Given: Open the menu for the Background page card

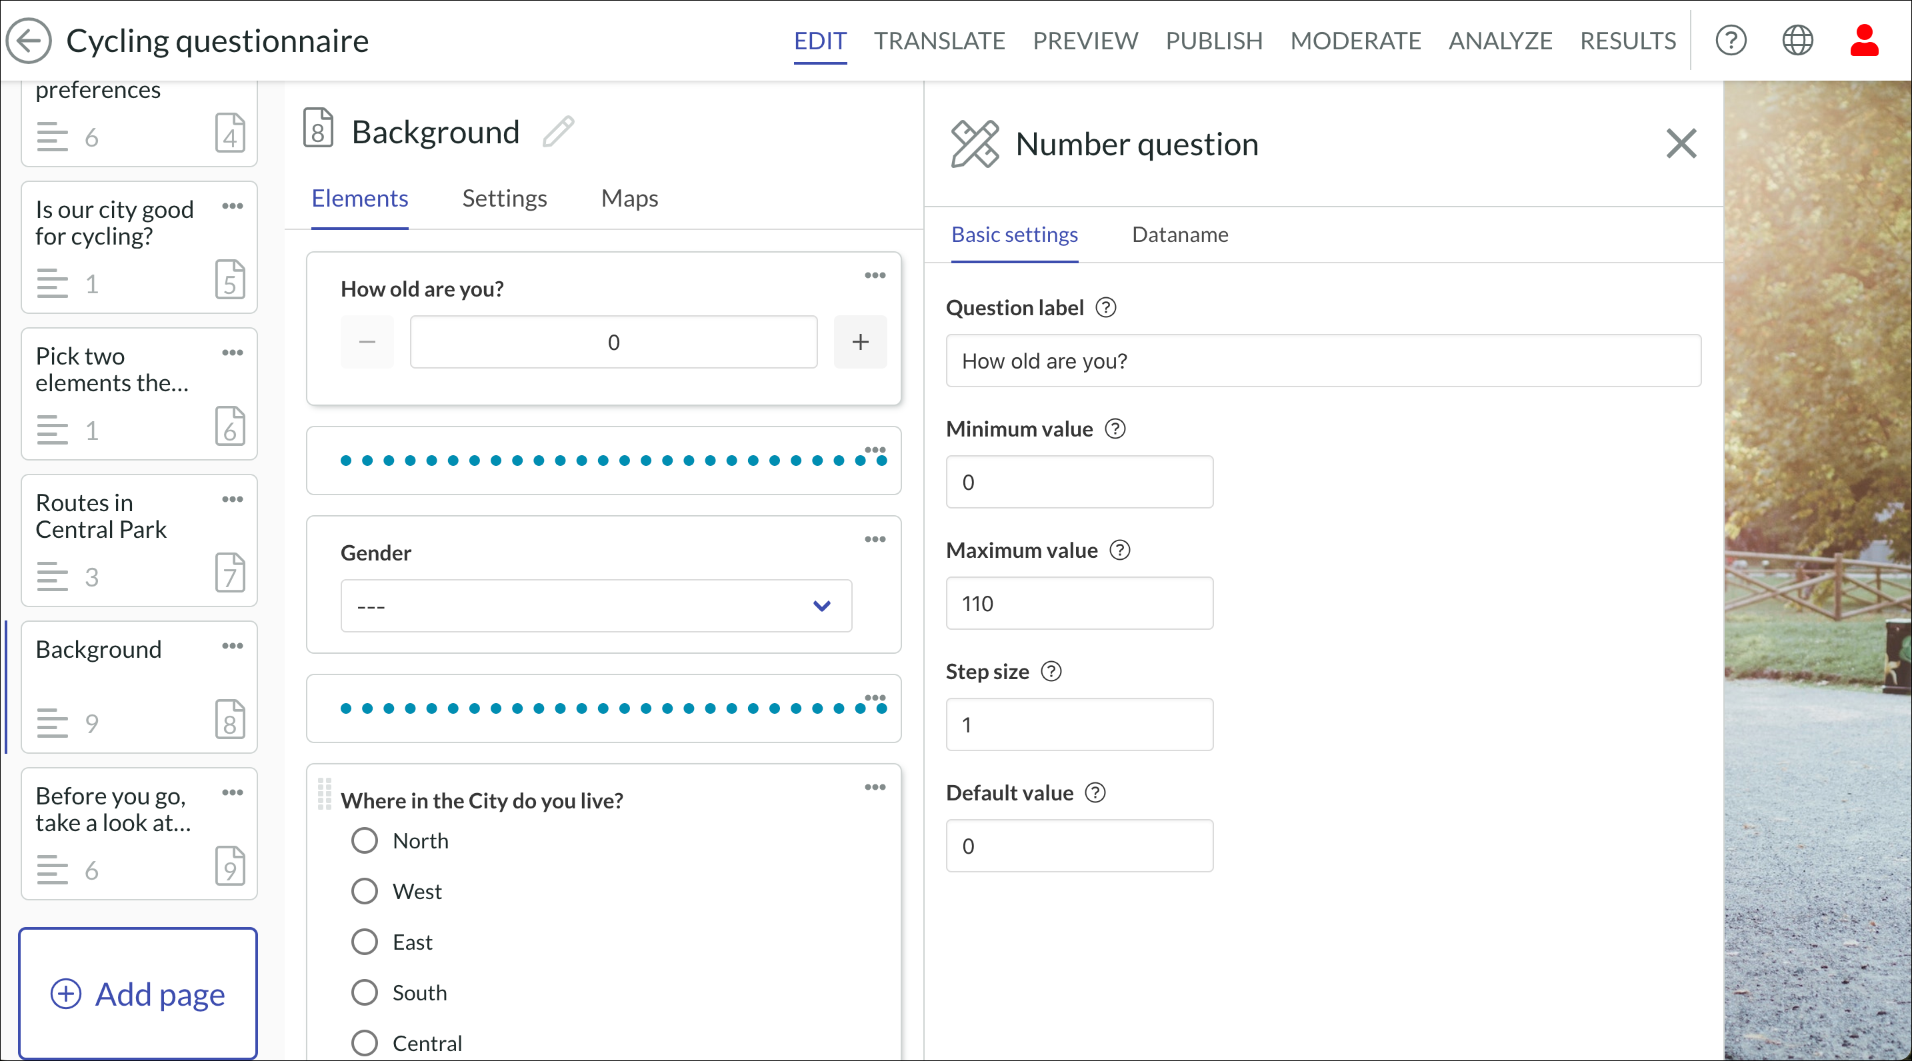Looking at the screenshot, I should click(232, 646).
